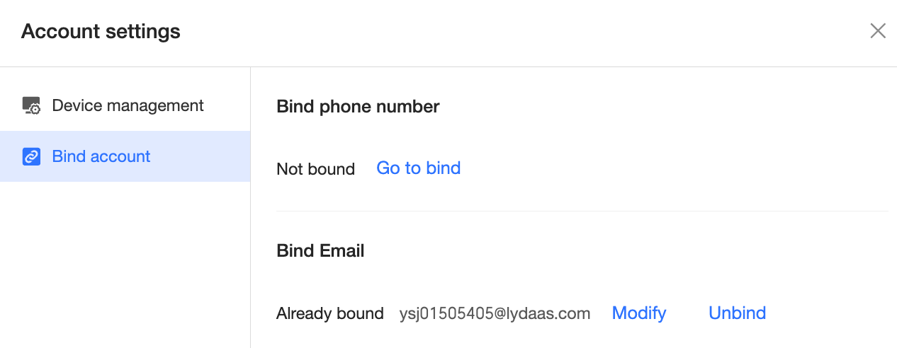This screenshot has width=897, height=348.
Task: Close the Account settings dialog
Action: click(878, 31)
